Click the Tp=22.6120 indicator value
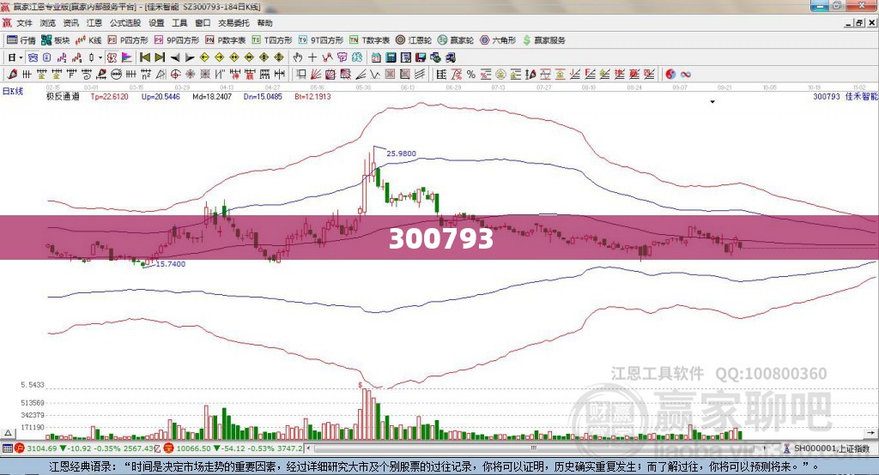The height and width of the screenshot is (475, 879). point(109,96)
